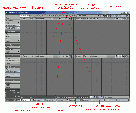The width and height of the screenshot is (136, 113).
Task: Click the rotate icon in Perspective viewport
Action: tap(120, 18)
